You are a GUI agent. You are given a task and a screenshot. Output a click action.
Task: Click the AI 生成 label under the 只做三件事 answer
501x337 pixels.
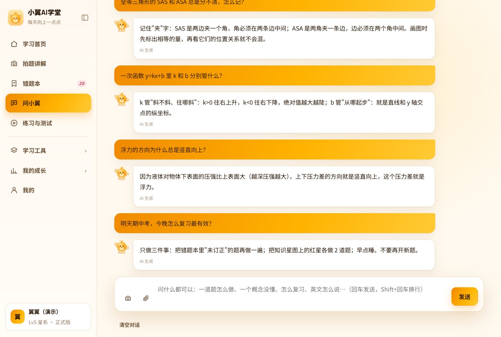(146, 261)
